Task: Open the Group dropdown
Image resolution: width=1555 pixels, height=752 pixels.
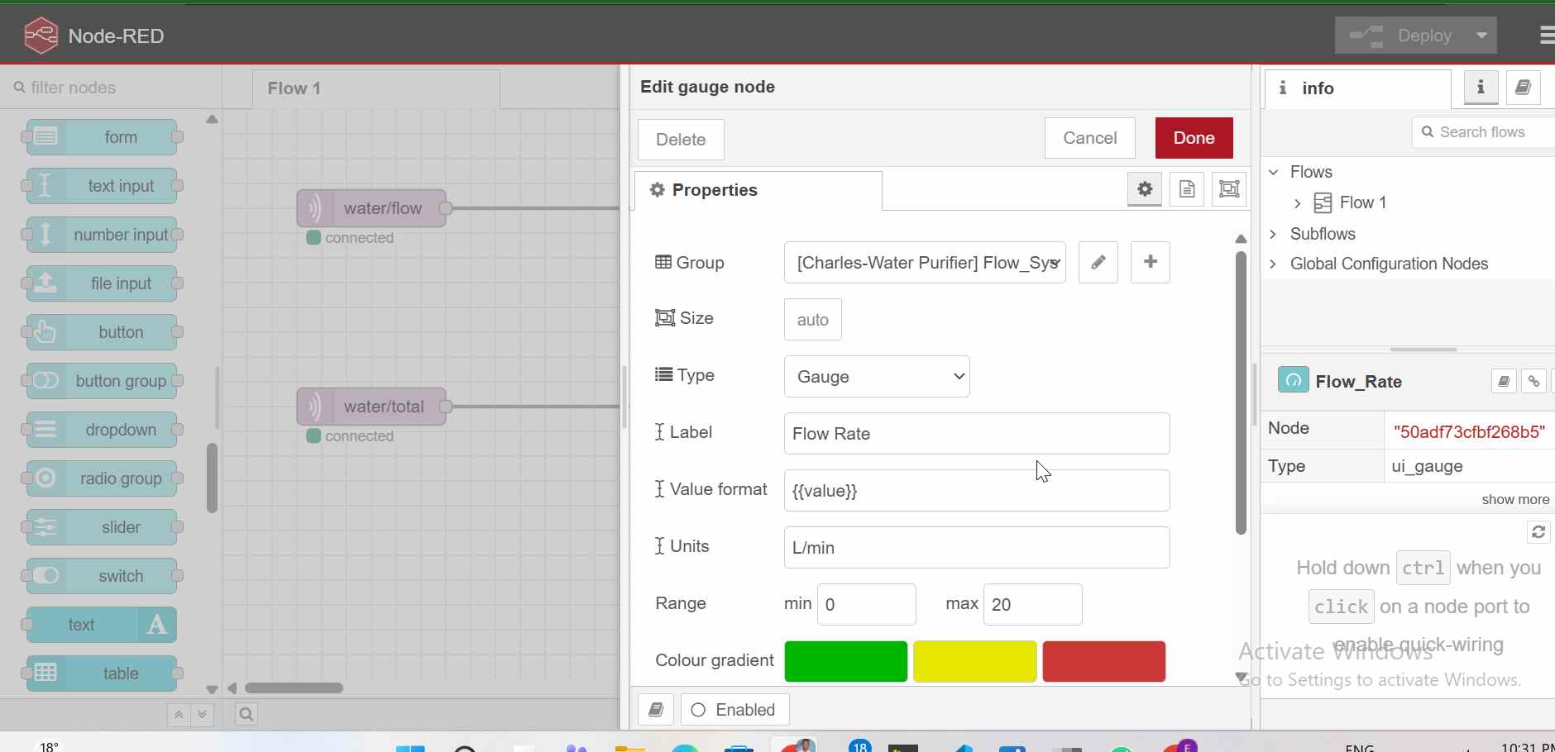Action: (x=925, y=263)
